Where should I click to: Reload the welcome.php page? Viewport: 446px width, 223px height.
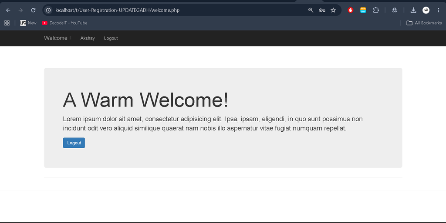33,10
